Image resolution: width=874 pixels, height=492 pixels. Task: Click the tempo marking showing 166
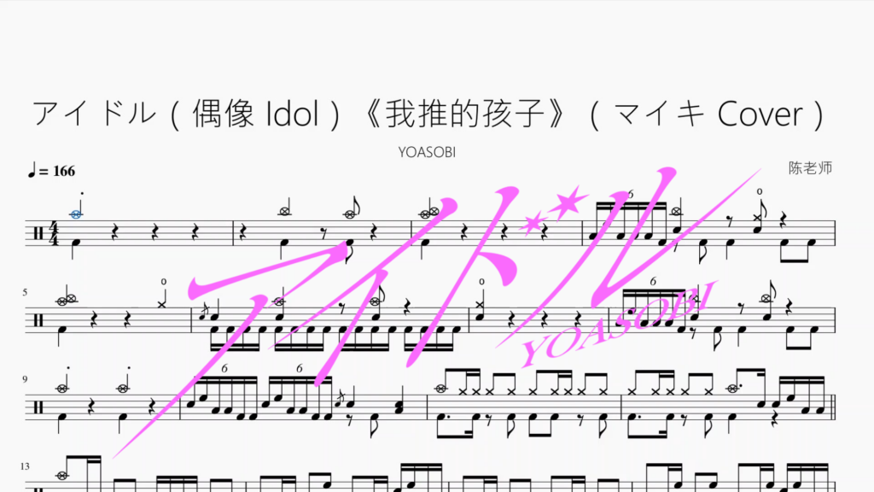tap(51, 171)
